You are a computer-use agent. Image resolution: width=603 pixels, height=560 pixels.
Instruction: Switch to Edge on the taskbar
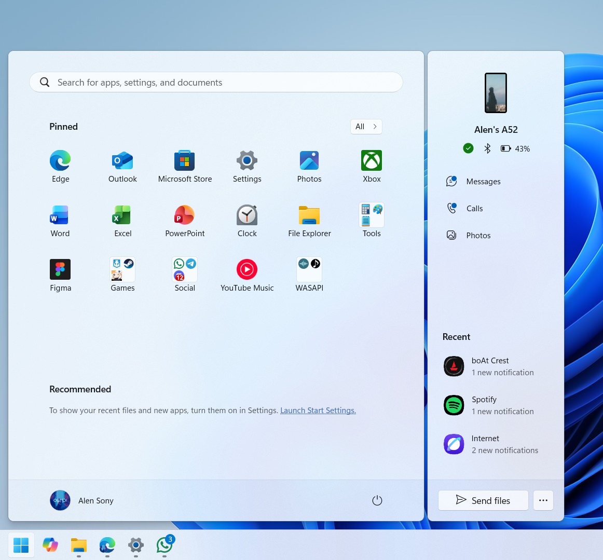(107, 544)
